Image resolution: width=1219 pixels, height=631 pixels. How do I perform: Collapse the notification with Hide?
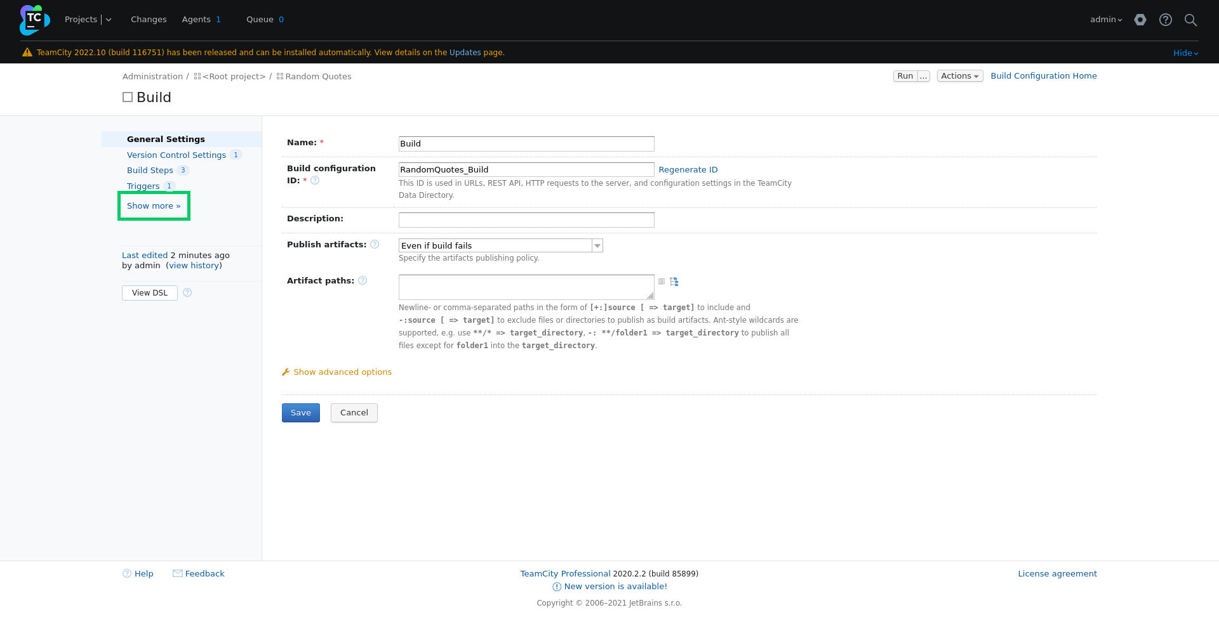click(x=1185, y=53)
